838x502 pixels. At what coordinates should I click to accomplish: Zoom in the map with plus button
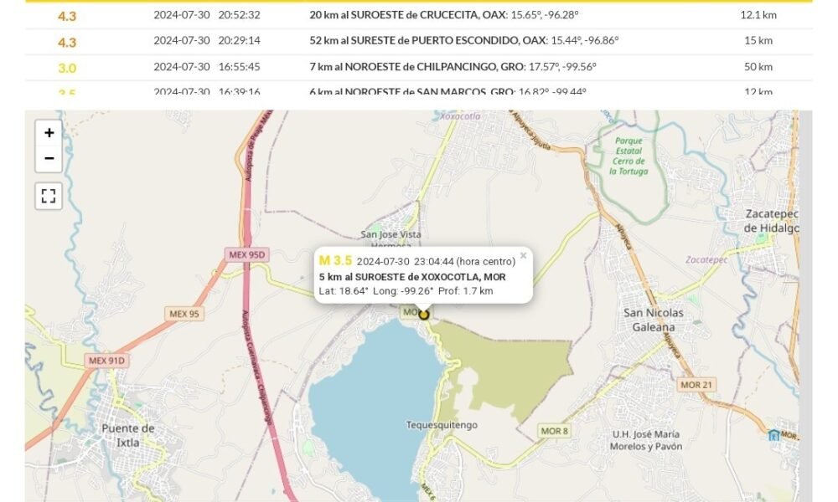[49, 133]
